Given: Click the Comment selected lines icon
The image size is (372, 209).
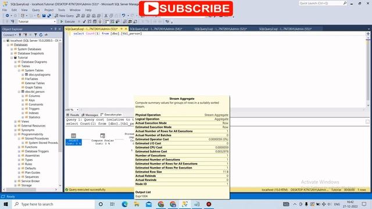Looking at the screenshot, I should (143, 21).
